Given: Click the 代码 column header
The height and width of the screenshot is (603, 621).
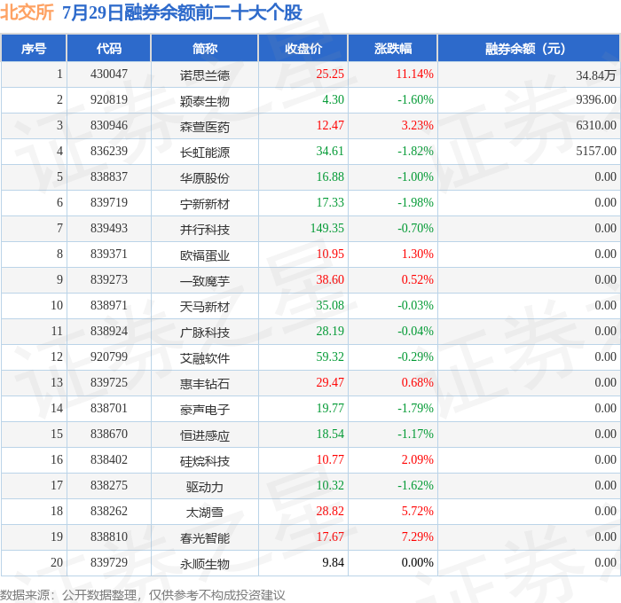Looking at the screenshot, I should tap(109, 48).
